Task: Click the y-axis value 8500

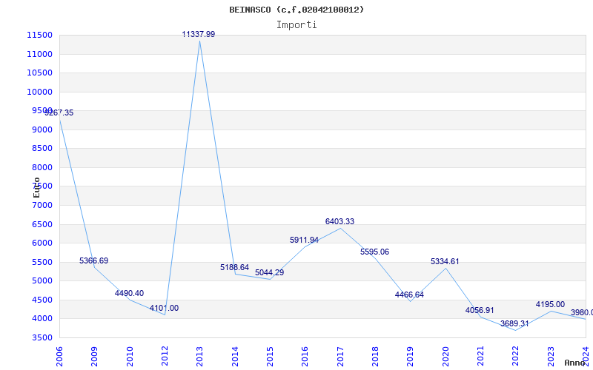Action: (x=42, y=149)
